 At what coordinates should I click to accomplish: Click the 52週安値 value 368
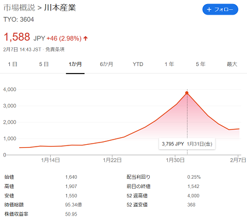tap(191, 205)
